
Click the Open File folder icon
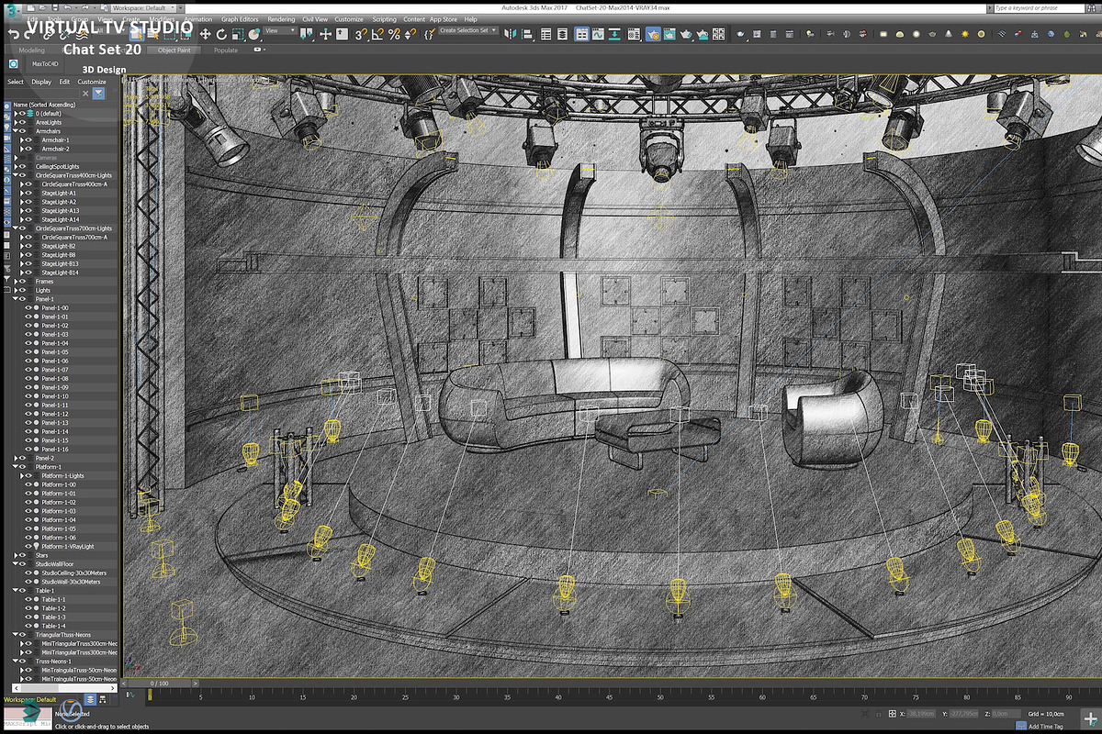pos(42,7)
